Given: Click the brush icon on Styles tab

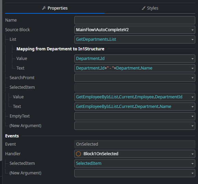Looking at the screenshot, I should 144,8.
